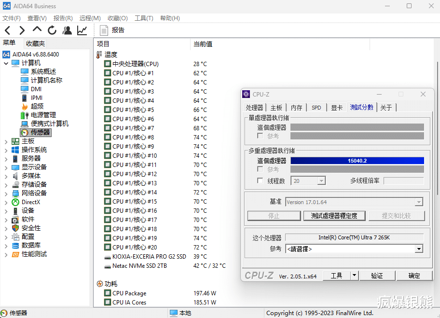
Task: Expand the Motherboard (主板) node
Action: click(x=6, y=142)
